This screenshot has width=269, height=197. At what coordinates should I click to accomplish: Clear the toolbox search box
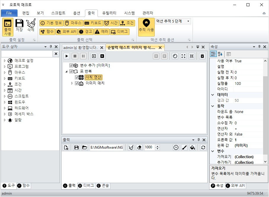56,54
